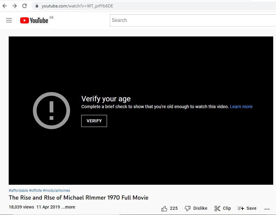The width and height of the screenshot is (276, 215).
Task: Go forward using the browser forward arrow
Action: point(15,6)
